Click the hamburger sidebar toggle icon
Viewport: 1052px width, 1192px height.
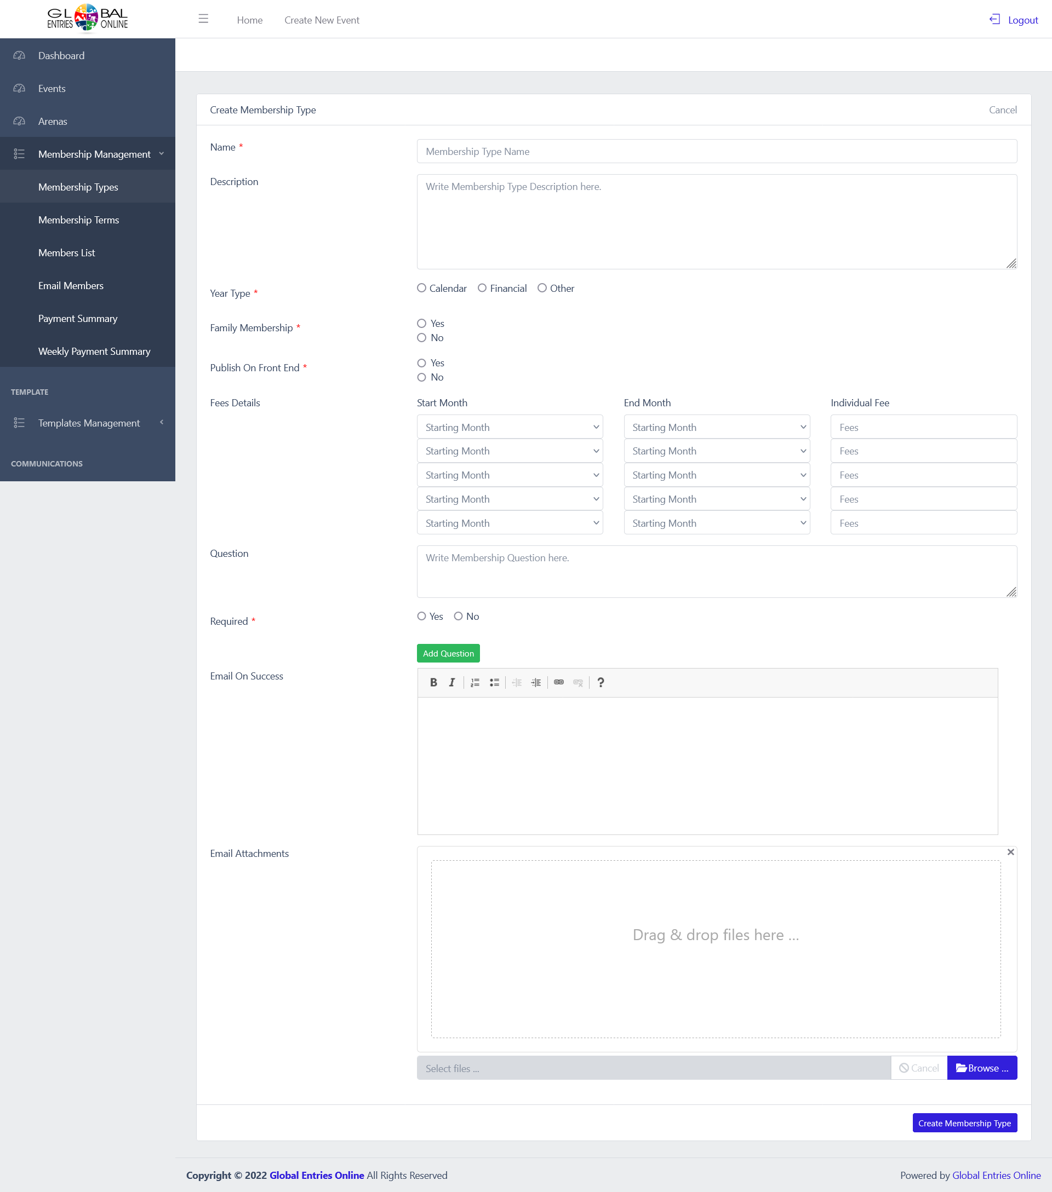[203, 19]
